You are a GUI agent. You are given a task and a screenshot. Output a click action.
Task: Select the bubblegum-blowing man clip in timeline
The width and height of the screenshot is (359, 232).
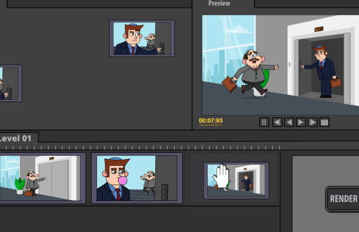coord(137,178)
